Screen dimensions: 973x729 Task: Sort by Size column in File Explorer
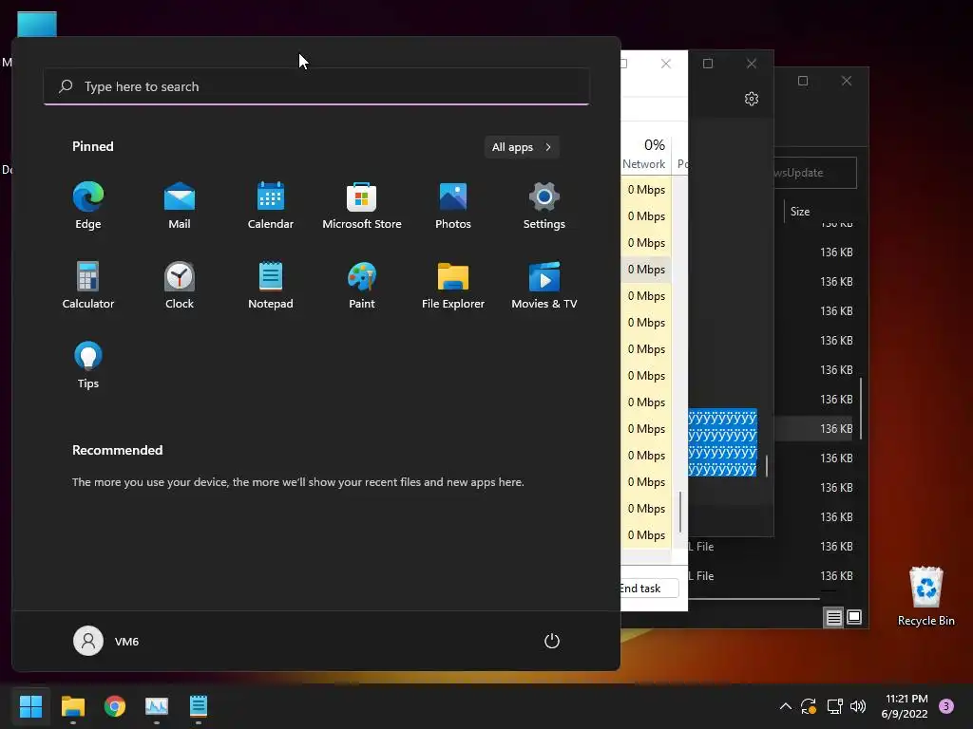tap(800, 212)
